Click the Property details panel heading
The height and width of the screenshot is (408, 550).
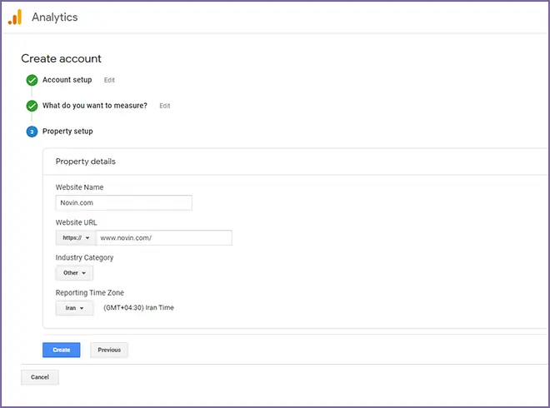86,162
